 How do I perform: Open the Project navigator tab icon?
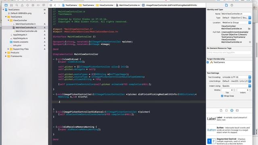point(6,5)
